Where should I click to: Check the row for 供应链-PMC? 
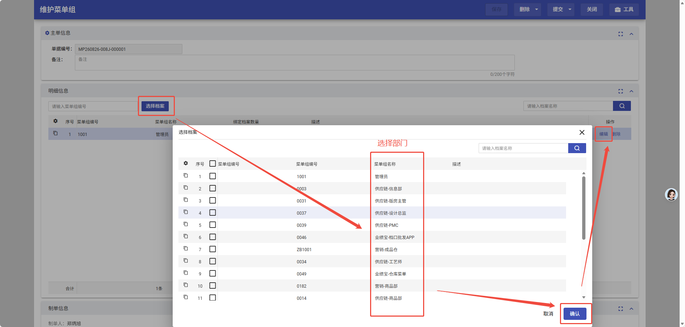click(212, 225)
